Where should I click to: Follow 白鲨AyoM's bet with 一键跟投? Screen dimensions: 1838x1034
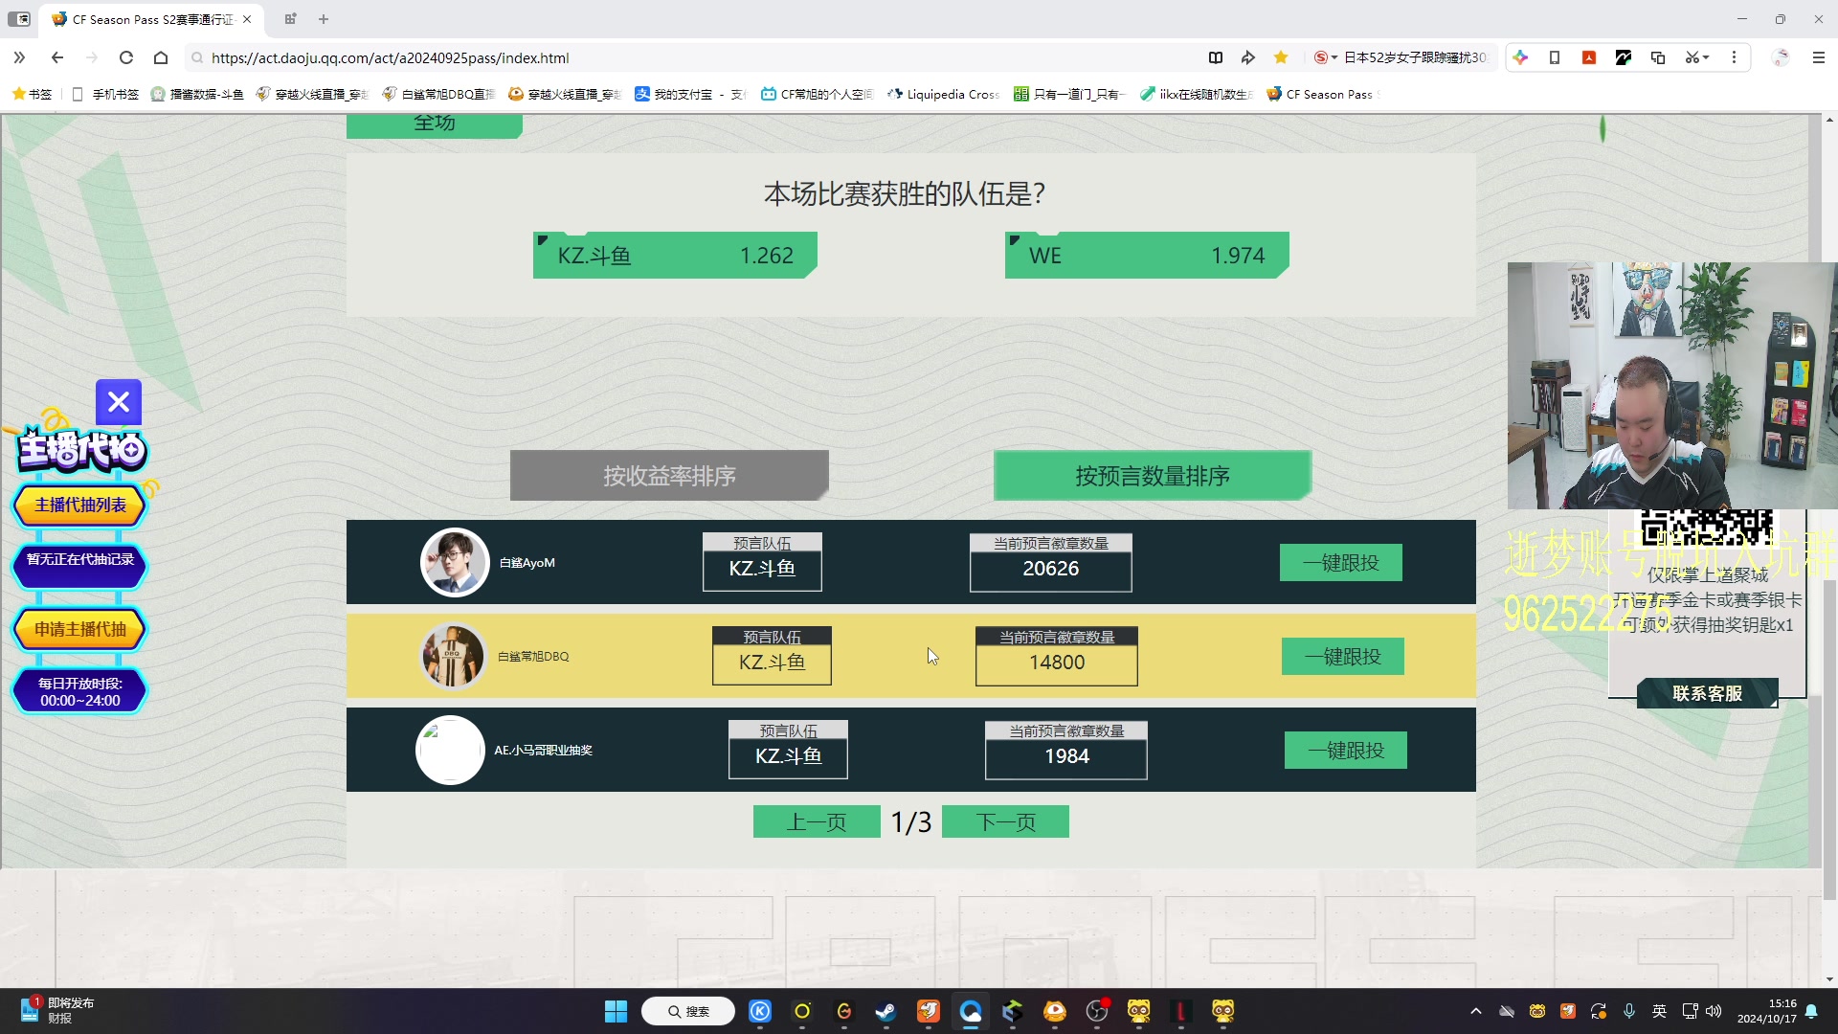click(1341, 563)
